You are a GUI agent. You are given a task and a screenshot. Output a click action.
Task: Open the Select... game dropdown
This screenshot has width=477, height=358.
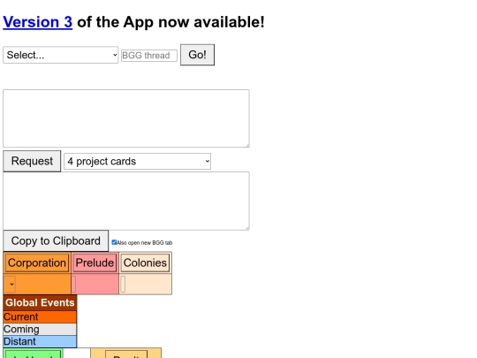click(61, 55)
